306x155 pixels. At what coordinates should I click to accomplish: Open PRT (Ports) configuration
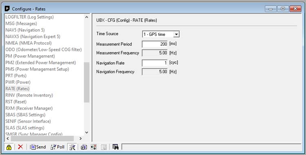16,76
